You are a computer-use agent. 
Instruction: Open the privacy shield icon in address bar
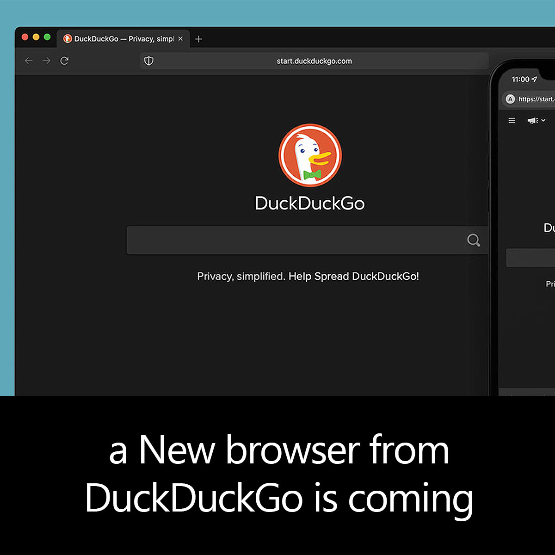[x=149, y=61]
